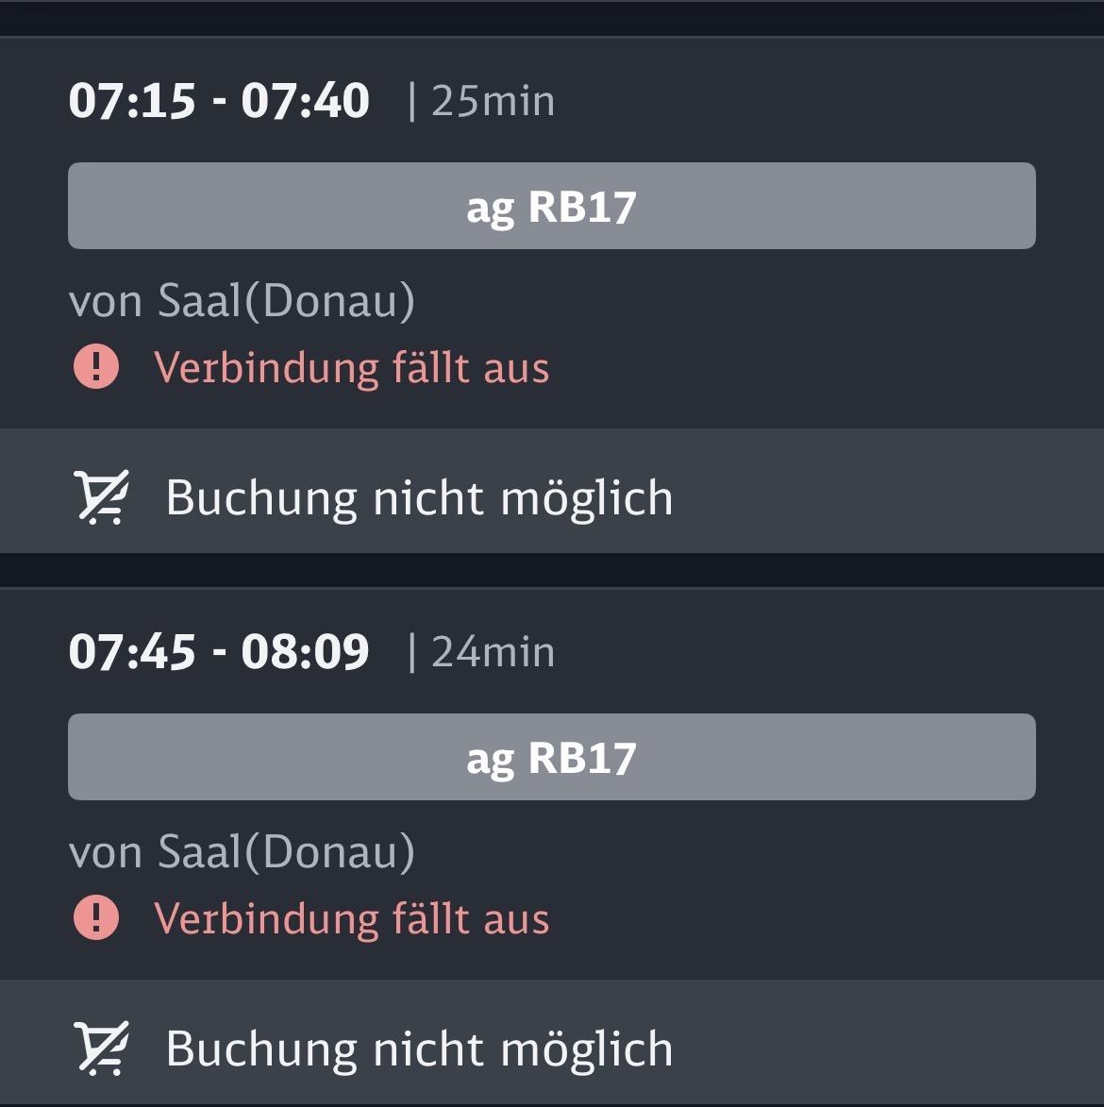
Task: Open the "Verbindung fällt aus" notice for the 07:15 trip
Action: tap(351, 367)
